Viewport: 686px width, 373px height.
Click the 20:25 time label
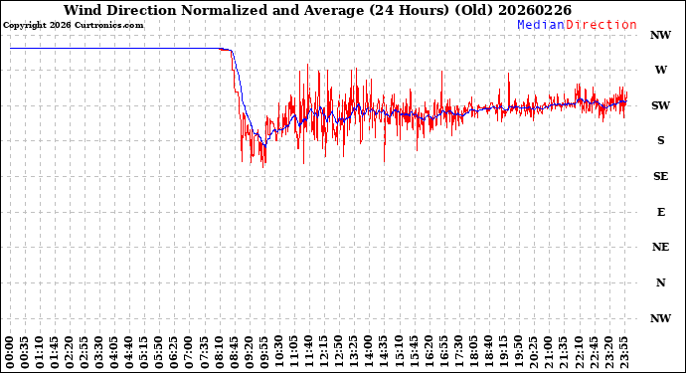pyautogui.click(x=533, y=352)
